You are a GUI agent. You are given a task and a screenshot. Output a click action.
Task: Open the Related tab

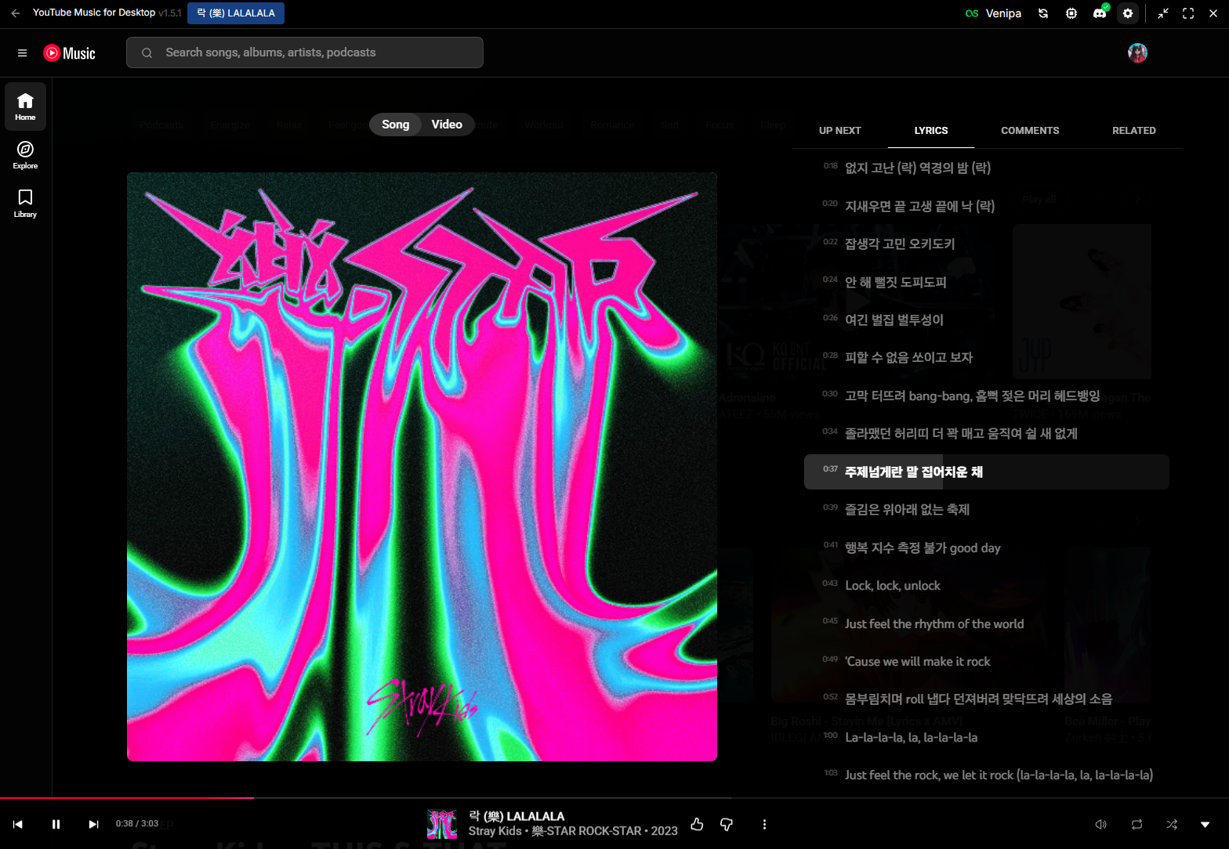(x=1133, y=131)
